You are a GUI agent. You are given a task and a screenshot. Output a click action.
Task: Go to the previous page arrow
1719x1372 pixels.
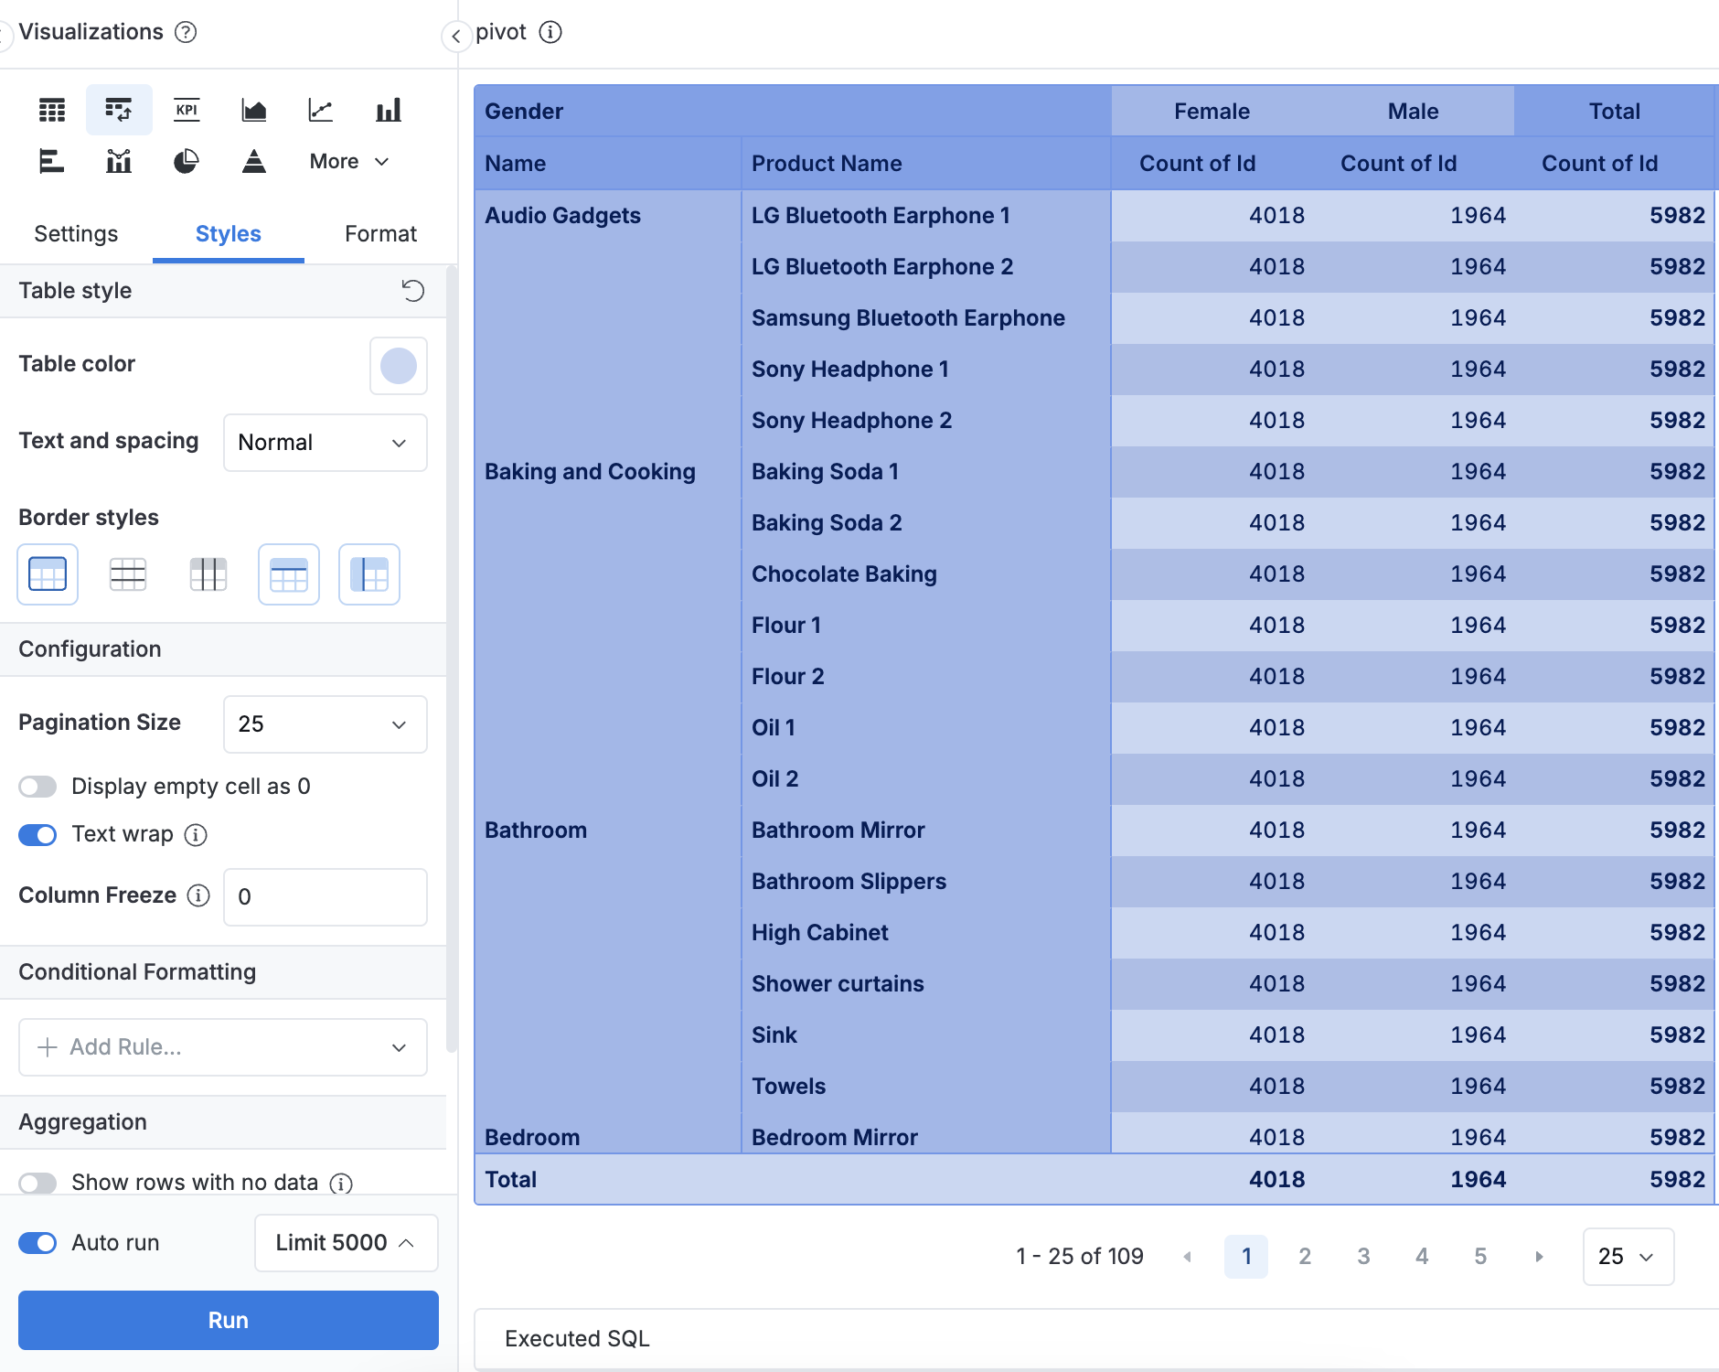1187,1257
